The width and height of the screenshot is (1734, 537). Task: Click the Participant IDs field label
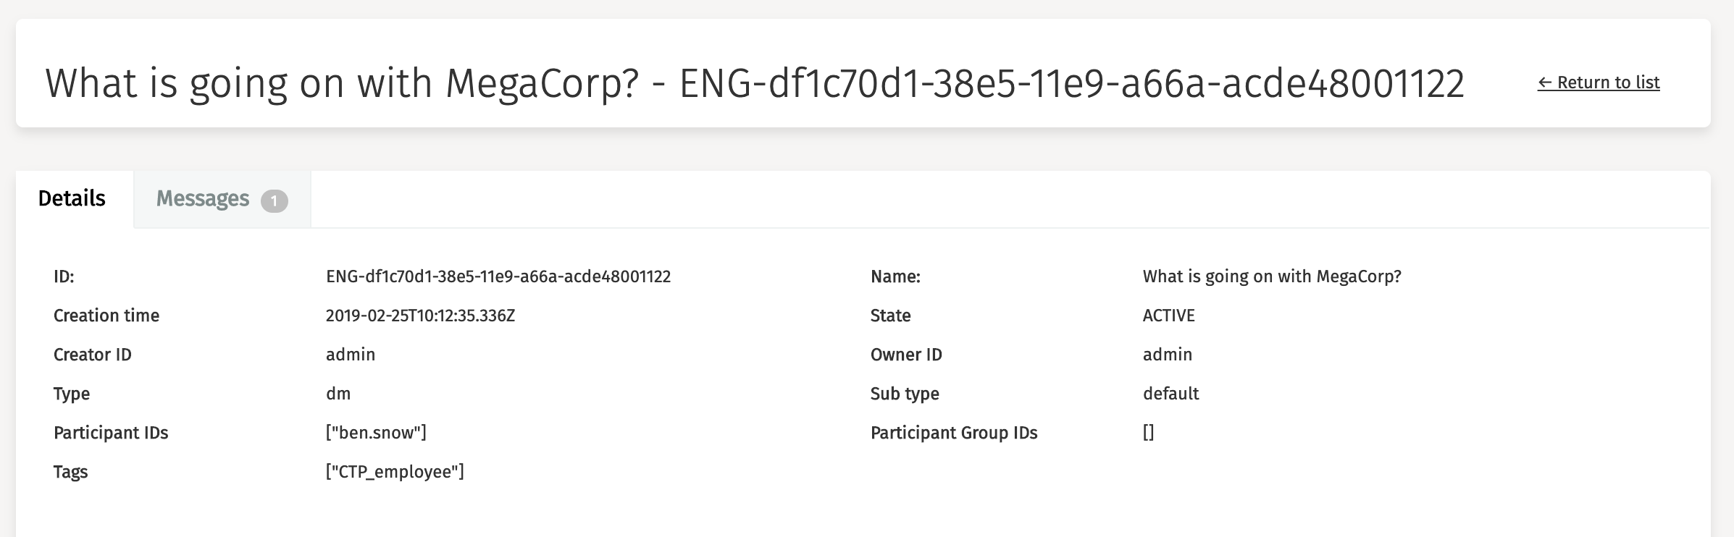[111, 433]
